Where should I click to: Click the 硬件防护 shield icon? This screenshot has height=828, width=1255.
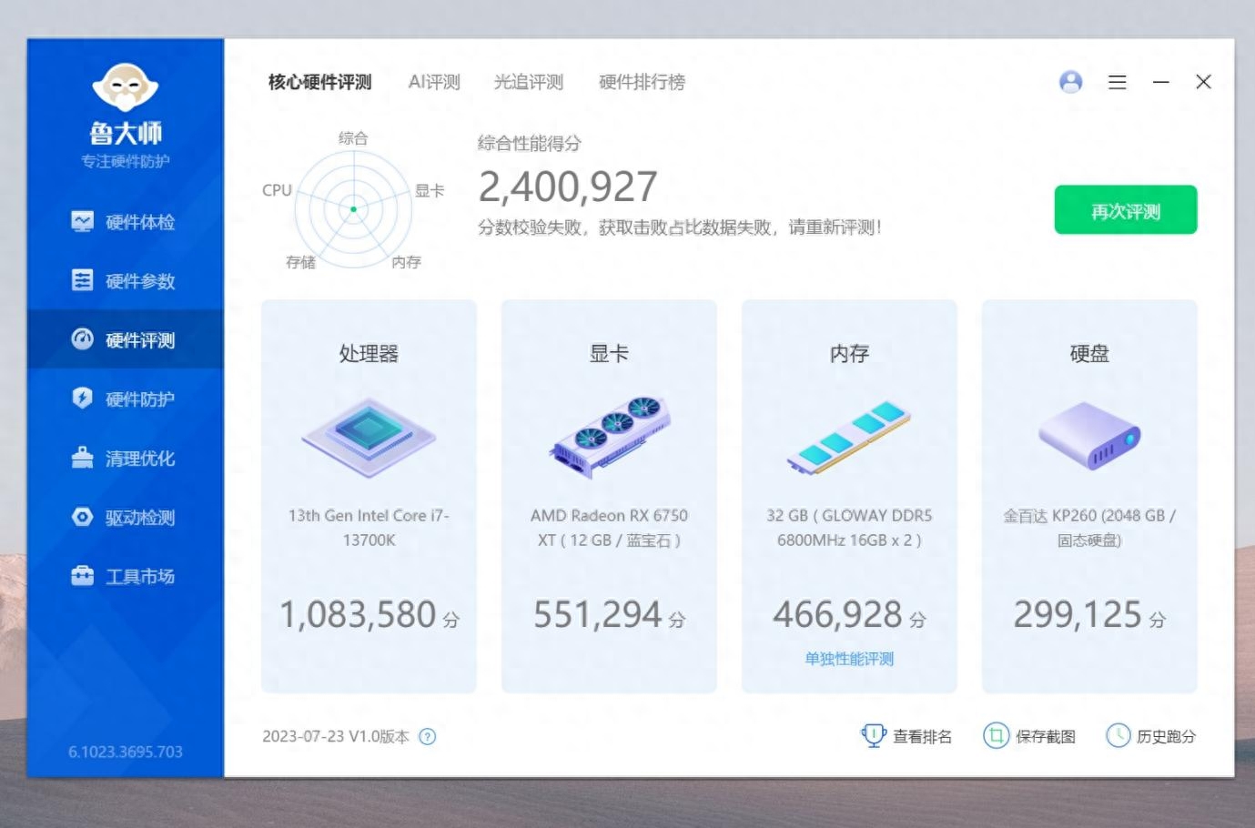pos(82,398)
